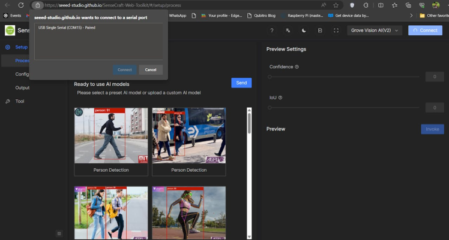Adjust the IoU slider
449x240 pixels.
(x=270, y=108)
